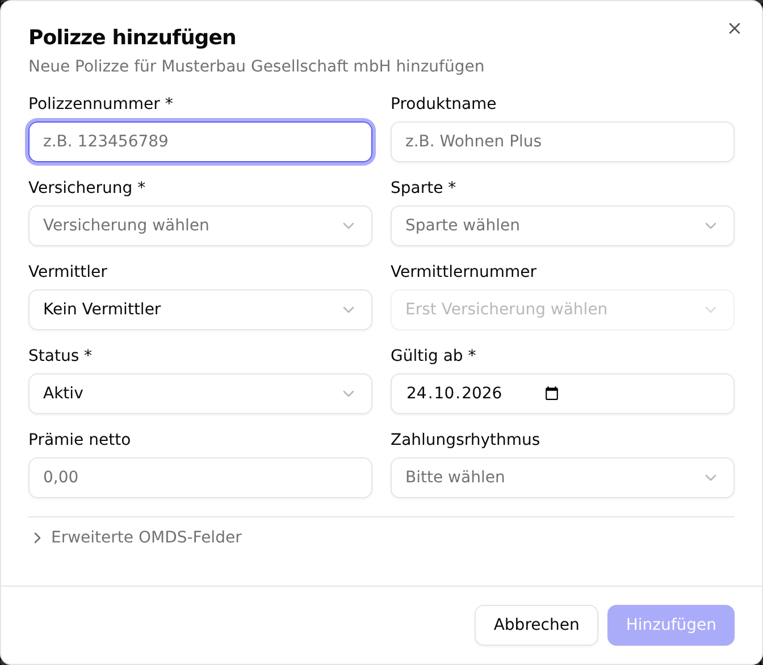Click the Polizze hinzufügen heading

[x=132, y=37]
